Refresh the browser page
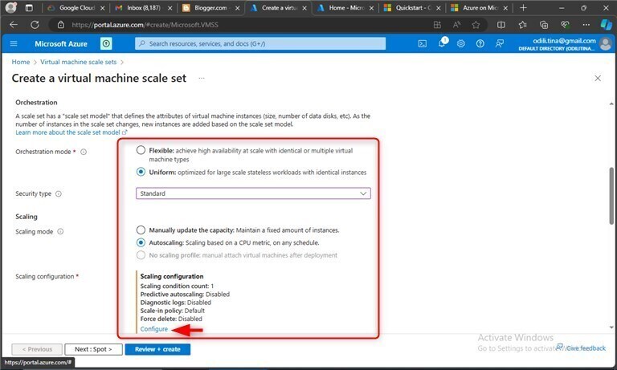This screenshot has height=370, width=617. click(x=35, y=25)
